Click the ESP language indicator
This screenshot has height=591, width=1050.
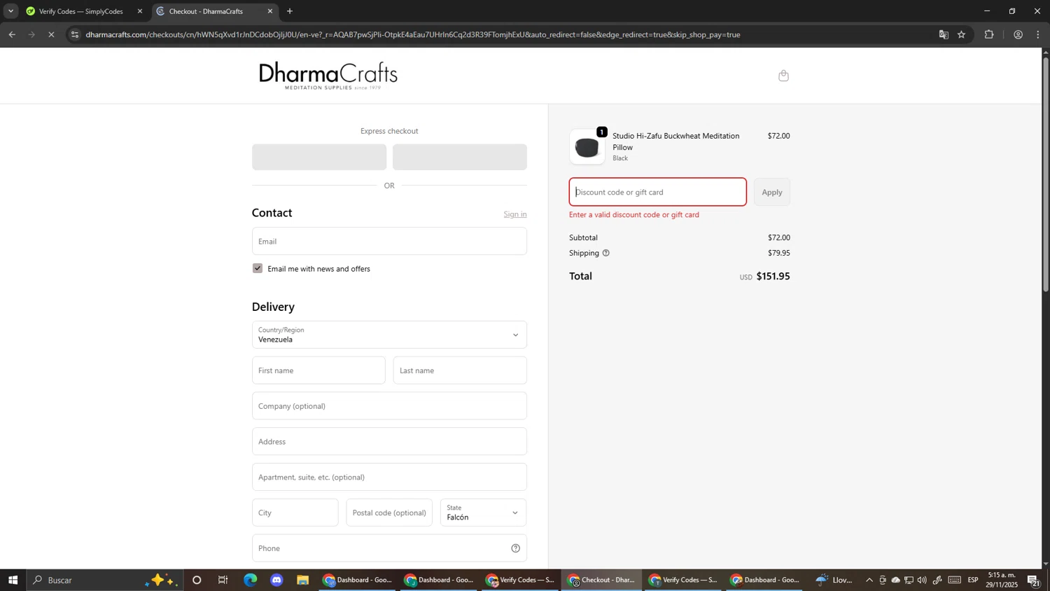click(973, 580)
